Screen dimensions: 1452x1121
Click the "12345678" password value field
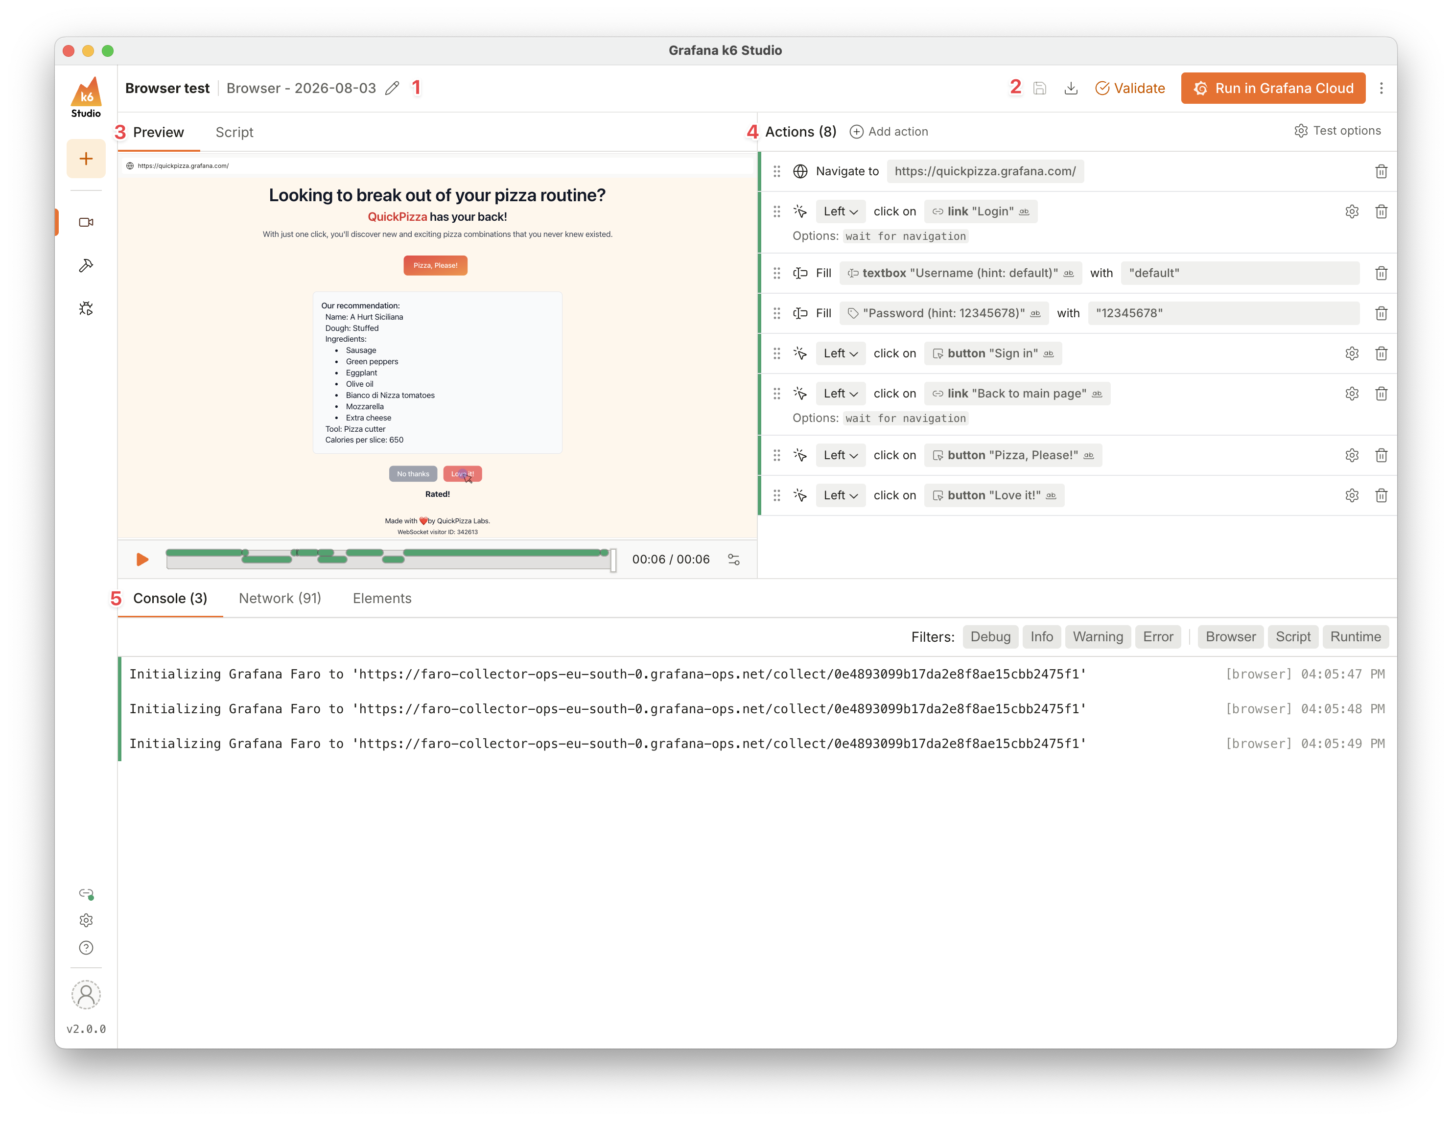[1223, 313]
